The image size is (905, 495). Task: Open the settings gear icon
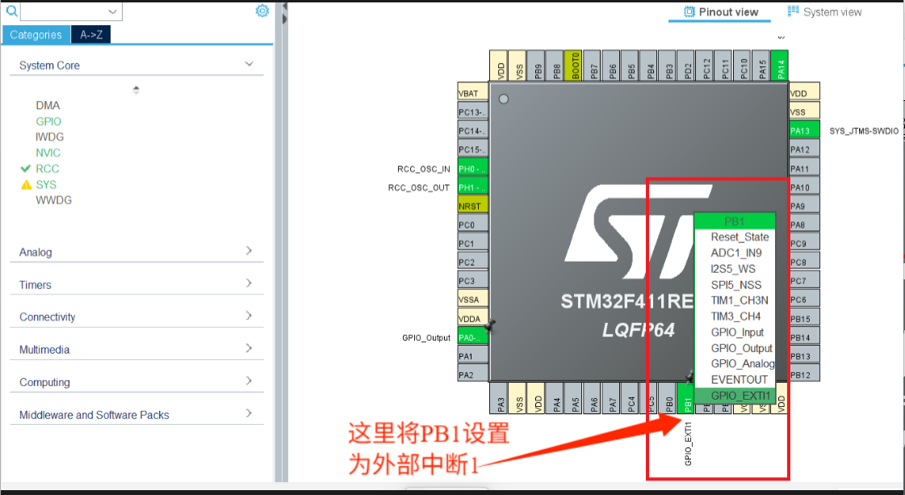262,11
